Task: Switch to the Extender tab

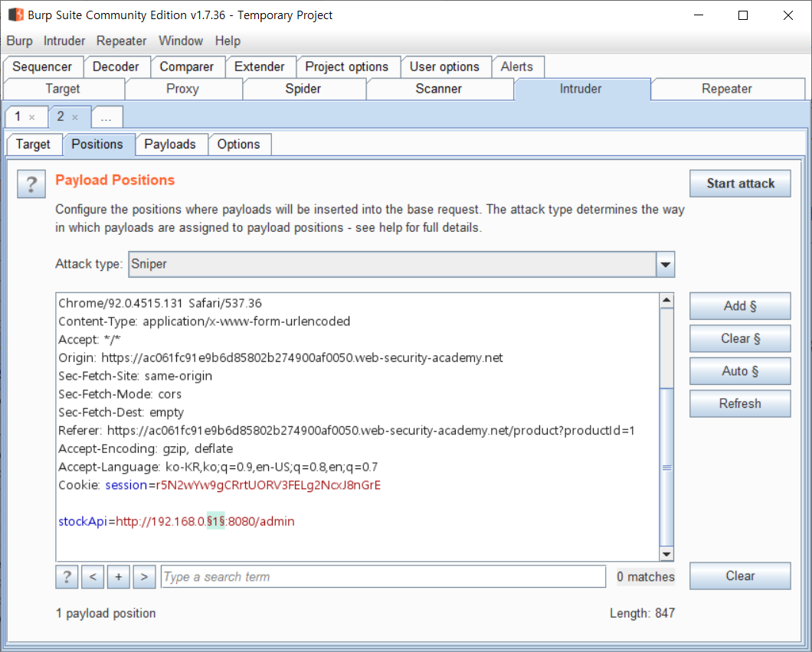Action: pos(260,67)
